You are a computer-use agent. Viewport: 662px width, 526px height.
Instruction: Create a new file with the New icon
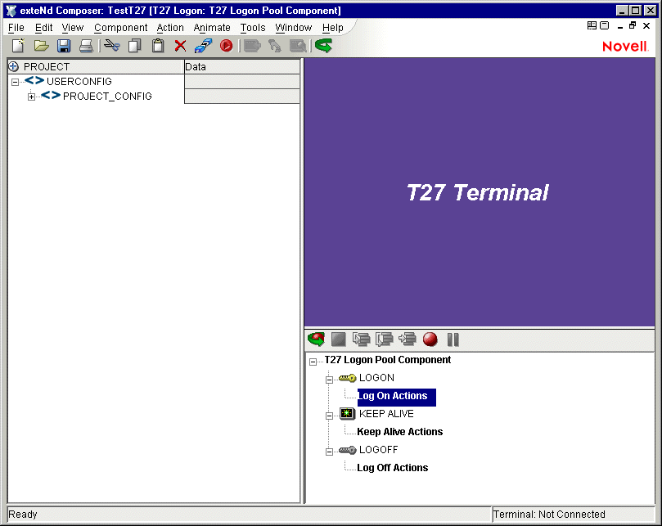(18, 46)
